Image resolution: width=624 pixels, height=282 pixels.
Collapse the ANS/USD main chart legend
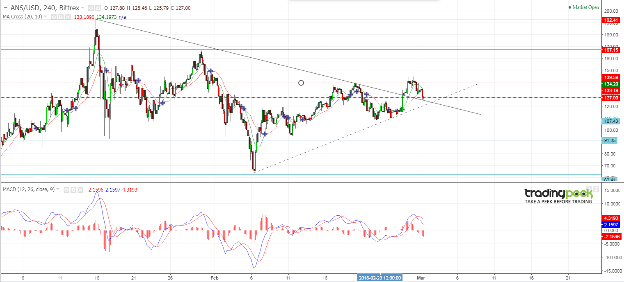[5, 8]
